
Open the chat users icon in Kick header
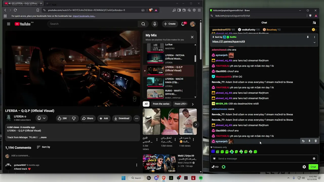pos(314,22)
